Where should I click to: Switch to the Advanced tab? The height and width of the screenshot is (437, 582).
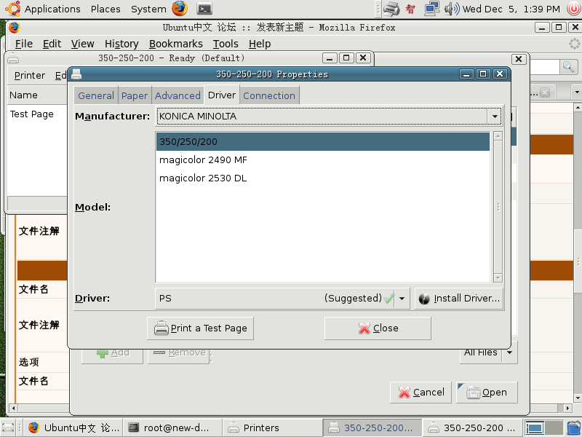(x=178, y=95)
